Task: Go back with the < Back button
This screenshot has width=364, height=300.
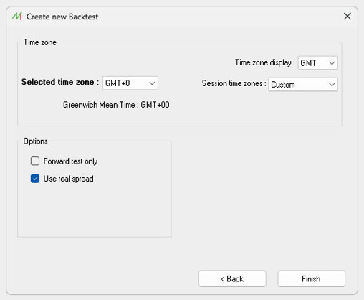Action: click(232, 278)
